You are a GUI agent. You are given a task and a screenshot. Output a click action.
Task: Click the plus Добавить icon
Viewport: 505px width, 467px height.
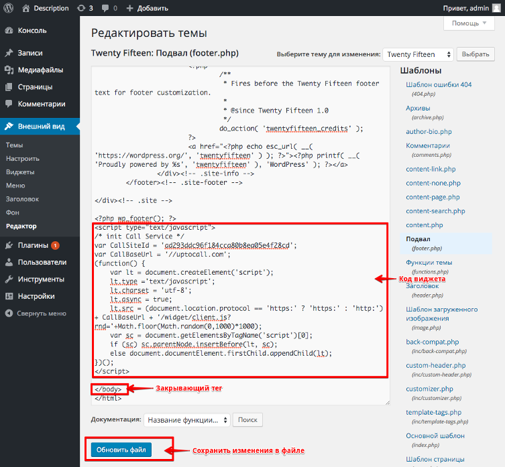point(129,8)
